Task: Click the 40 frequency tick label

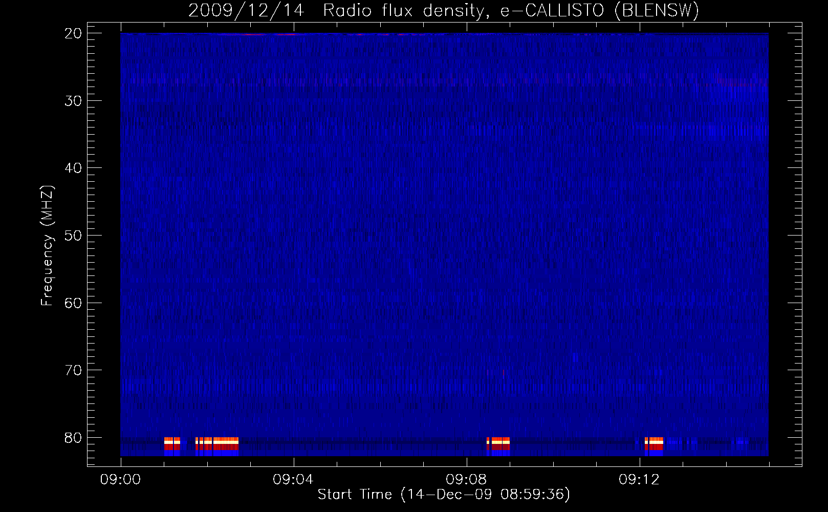Action: [73, 168]
